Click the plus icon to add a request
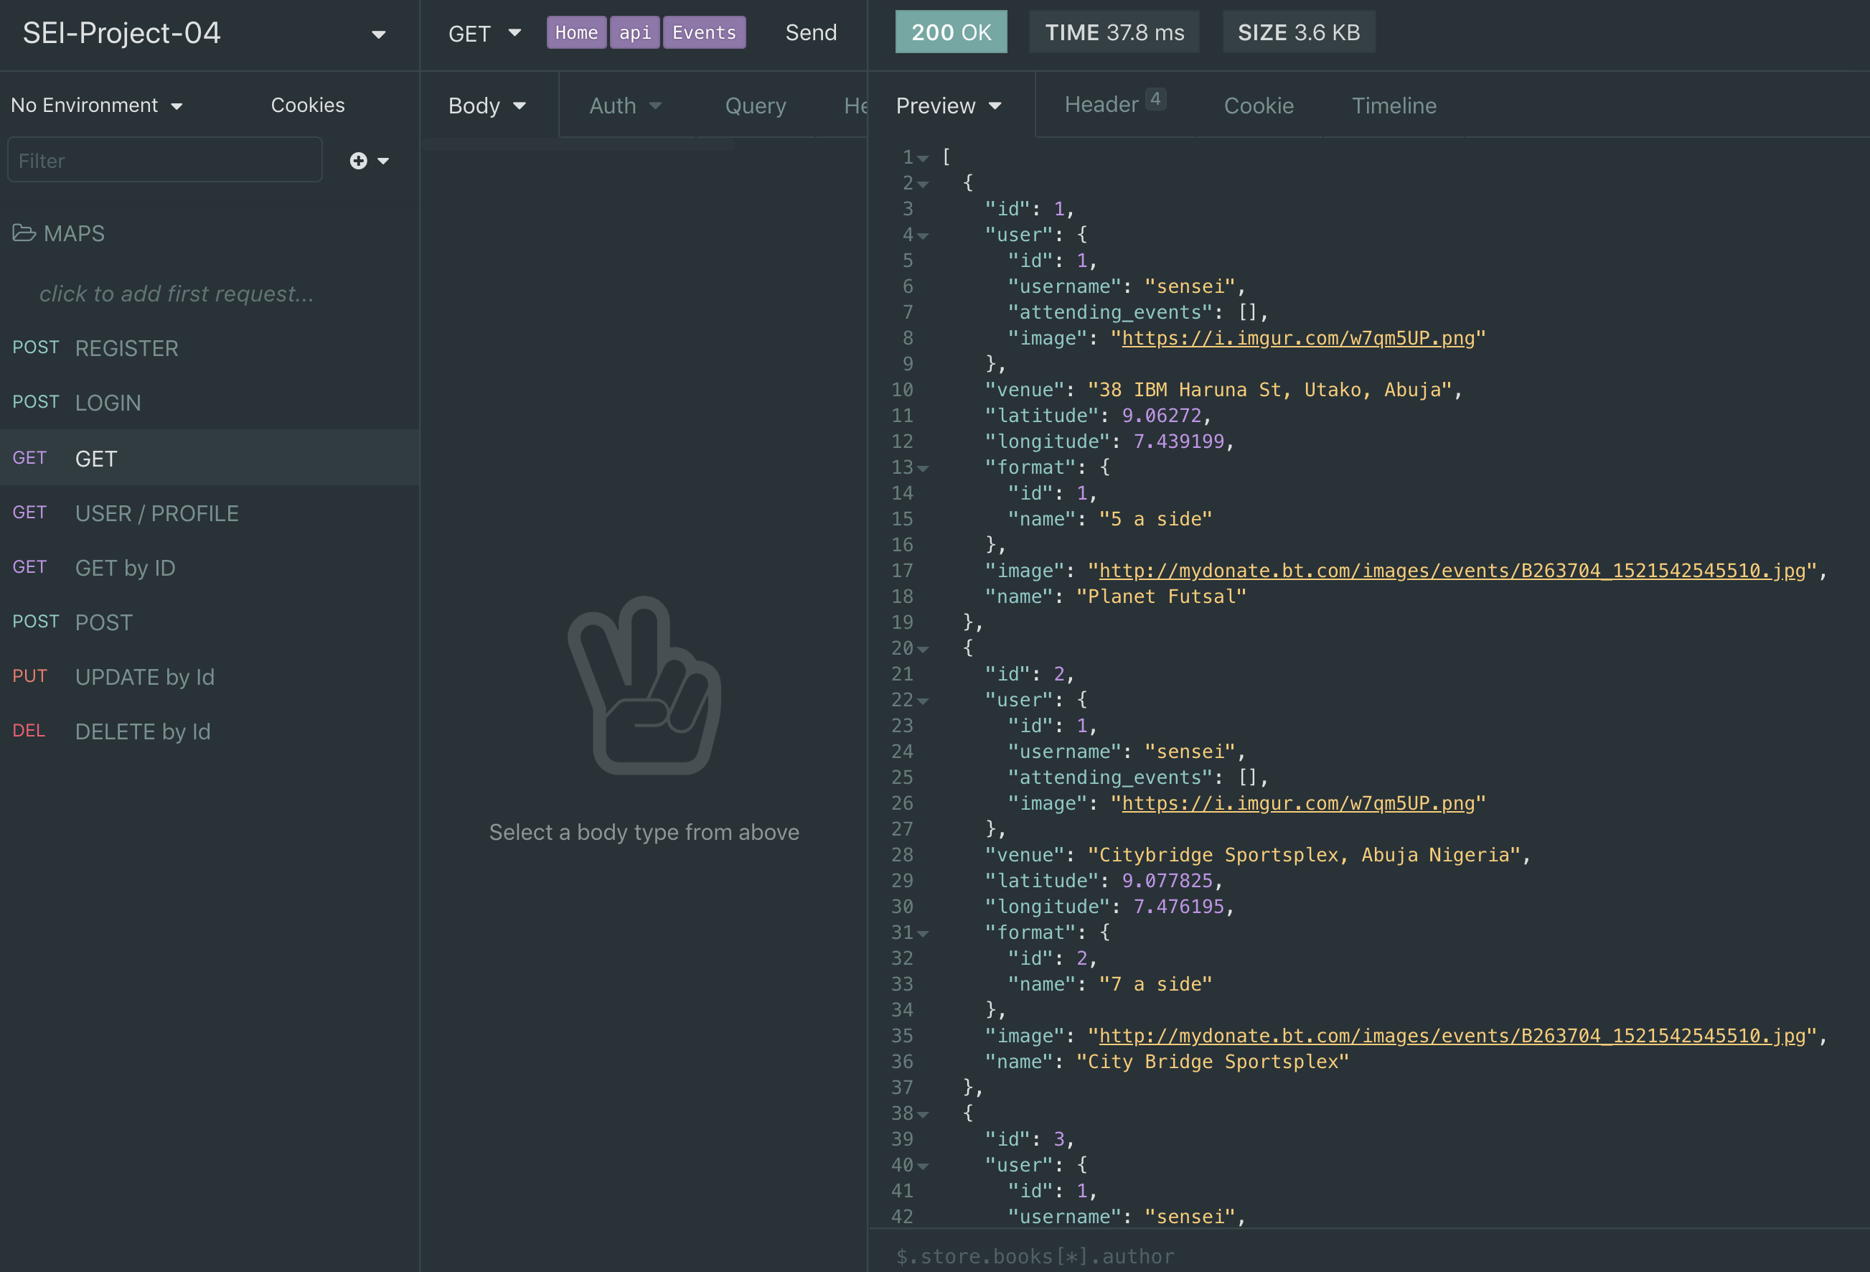Image resolution: width=1870 pixels, height=1272 pixels. (359, 161)
